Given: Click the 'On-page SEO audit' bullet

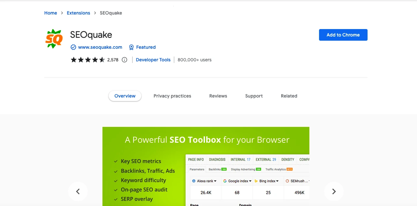Looking at the screenshot, I should point(144,190).
